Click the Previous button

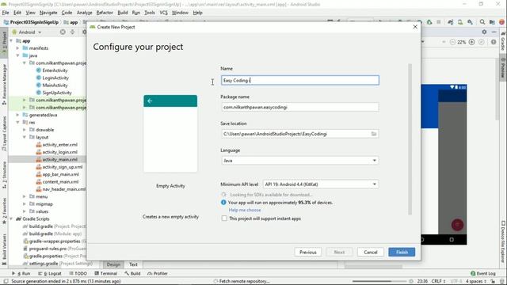[x=308, y=252]
